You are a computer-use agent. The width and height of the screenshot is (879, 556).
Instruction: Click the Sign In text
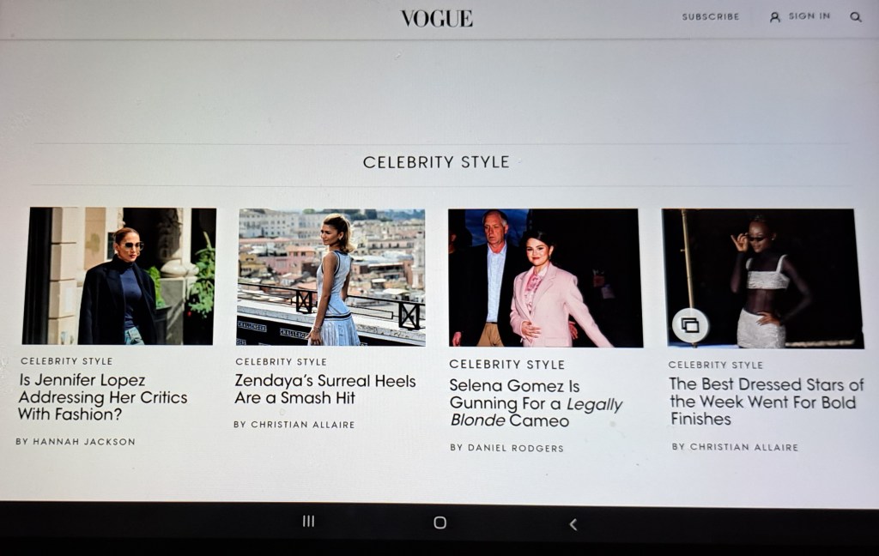tap(809, 16)
